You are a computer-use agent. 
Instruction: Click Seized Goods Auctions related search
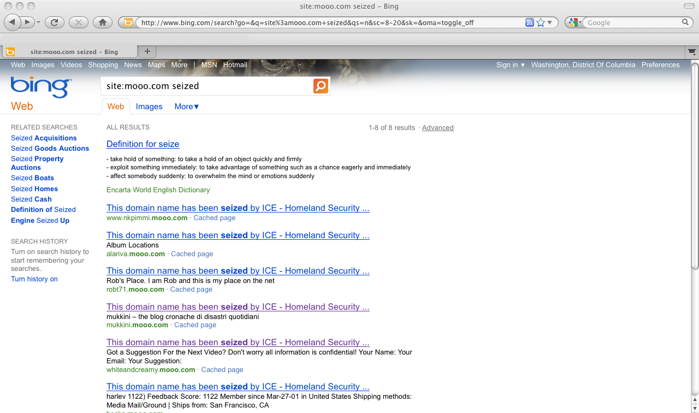tap(50, 149)
